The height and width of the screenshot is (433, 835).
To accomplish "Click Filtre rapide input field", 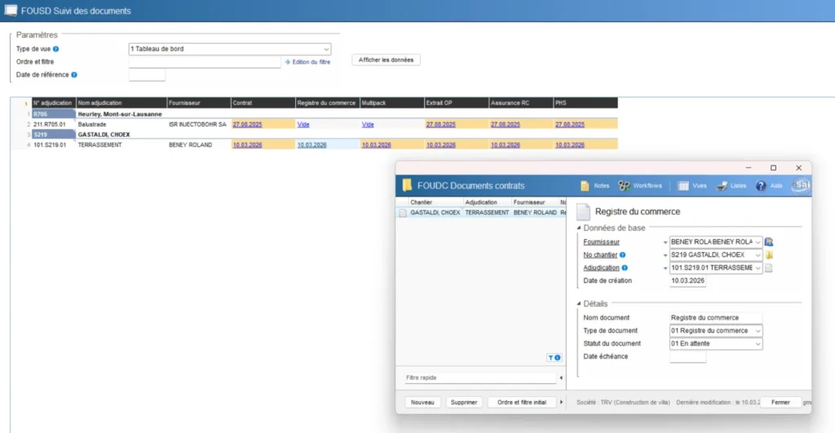I will click(x=479, y=378).
